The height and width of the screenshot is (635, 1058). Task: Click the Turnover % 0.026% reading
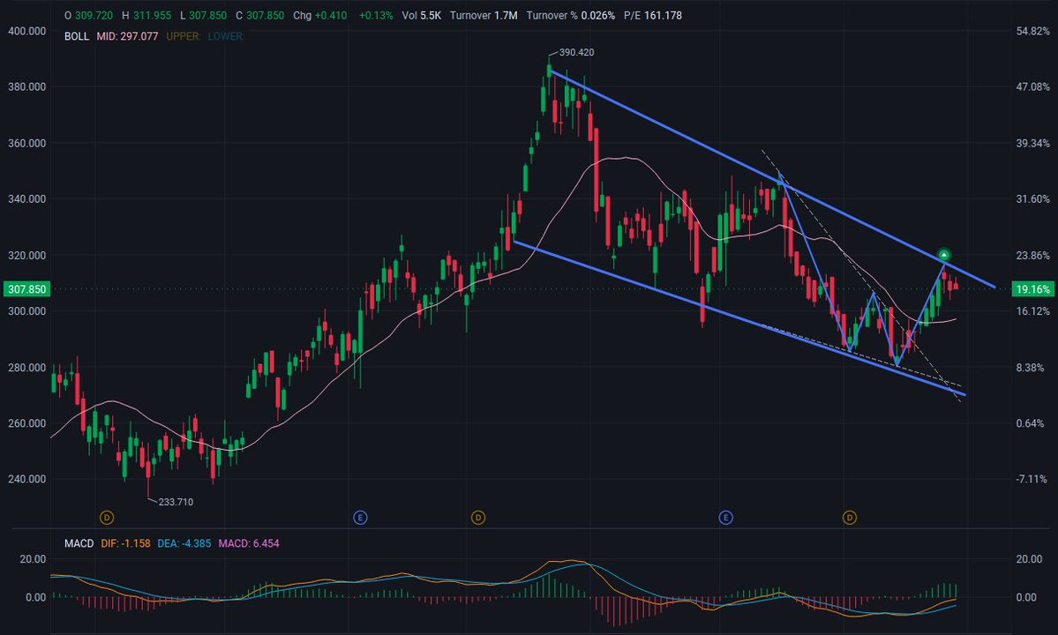tap(571, 16)
